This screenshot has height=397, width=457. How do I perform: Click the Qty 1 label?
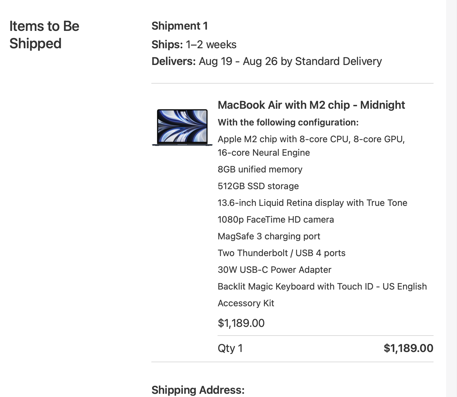click(230, 348)
